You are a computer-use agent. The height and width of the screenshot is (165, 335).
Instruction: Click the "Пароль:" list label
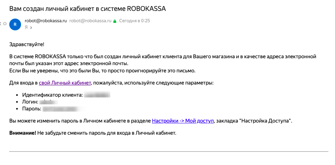32,109
